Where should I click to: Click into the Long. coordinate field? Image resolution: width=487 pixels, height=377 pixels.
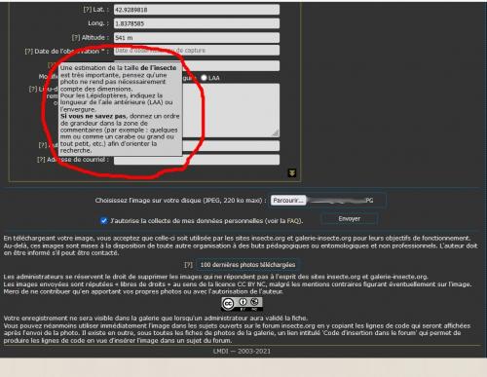tap(197, 23)
